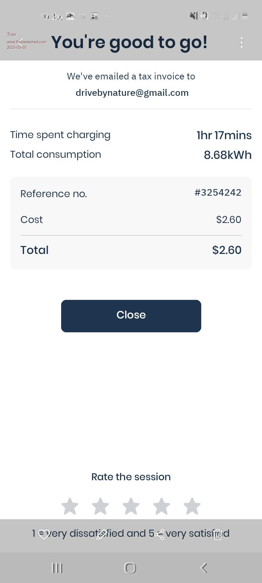This screenshot has width=262, height=583.
Task: Select the fourth rating star
Action: click(x=162, y=506)
